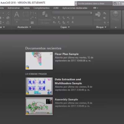The image size is (124, 124).
Task: Open the layer selection combo box
Action: click(x=72, y=13)
